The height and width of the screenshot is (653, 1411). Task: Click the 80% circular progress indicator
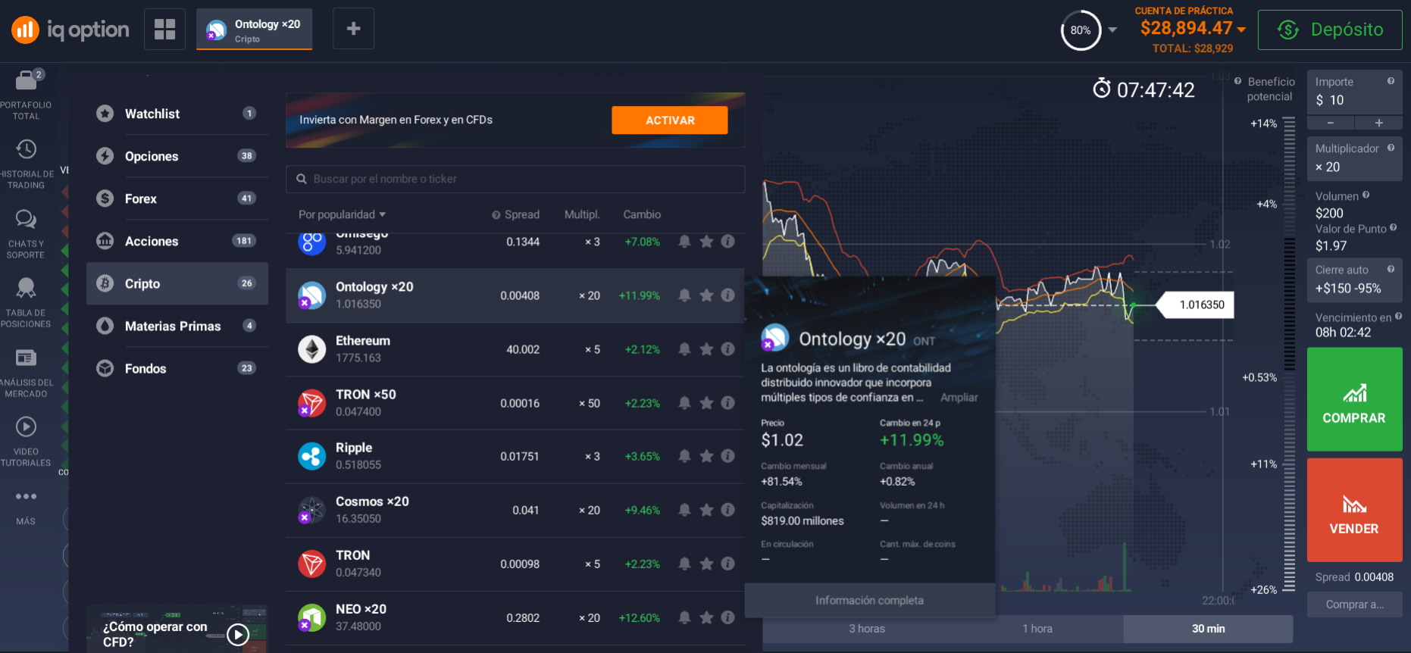(1081, 30)
